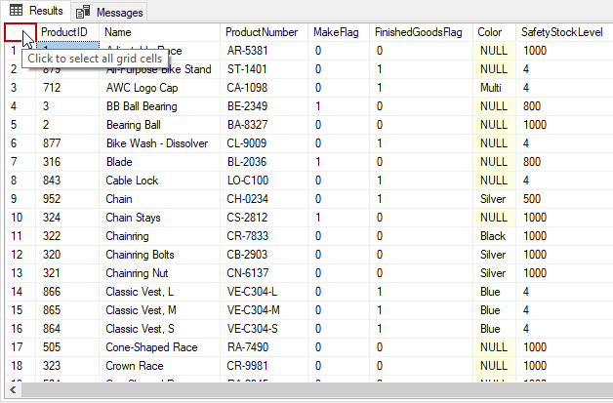Click product number CL-9009
This screenshot has width=613, height=403.
coord(265,143)
